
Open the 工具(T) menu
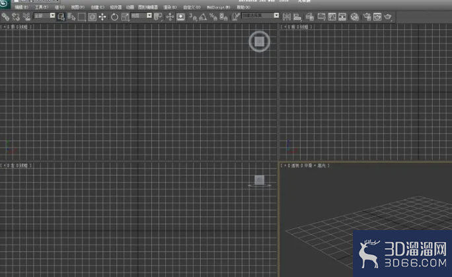(42, 7)
